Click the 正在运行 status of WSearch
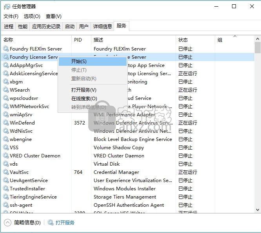Viewport: 261px width, 233px height. pos(188,90)
